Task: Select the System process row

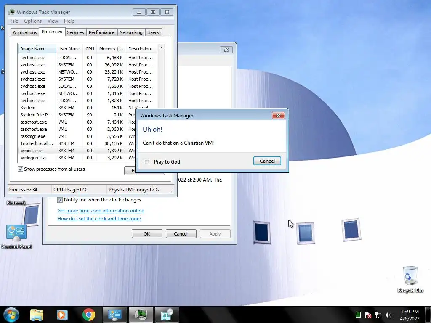Action: coord(88,108)
